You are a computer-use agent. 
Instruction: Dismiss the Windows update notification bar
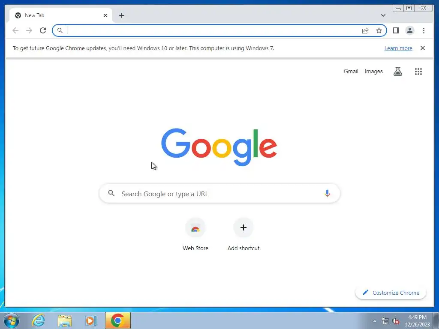(x=423, y=48)
